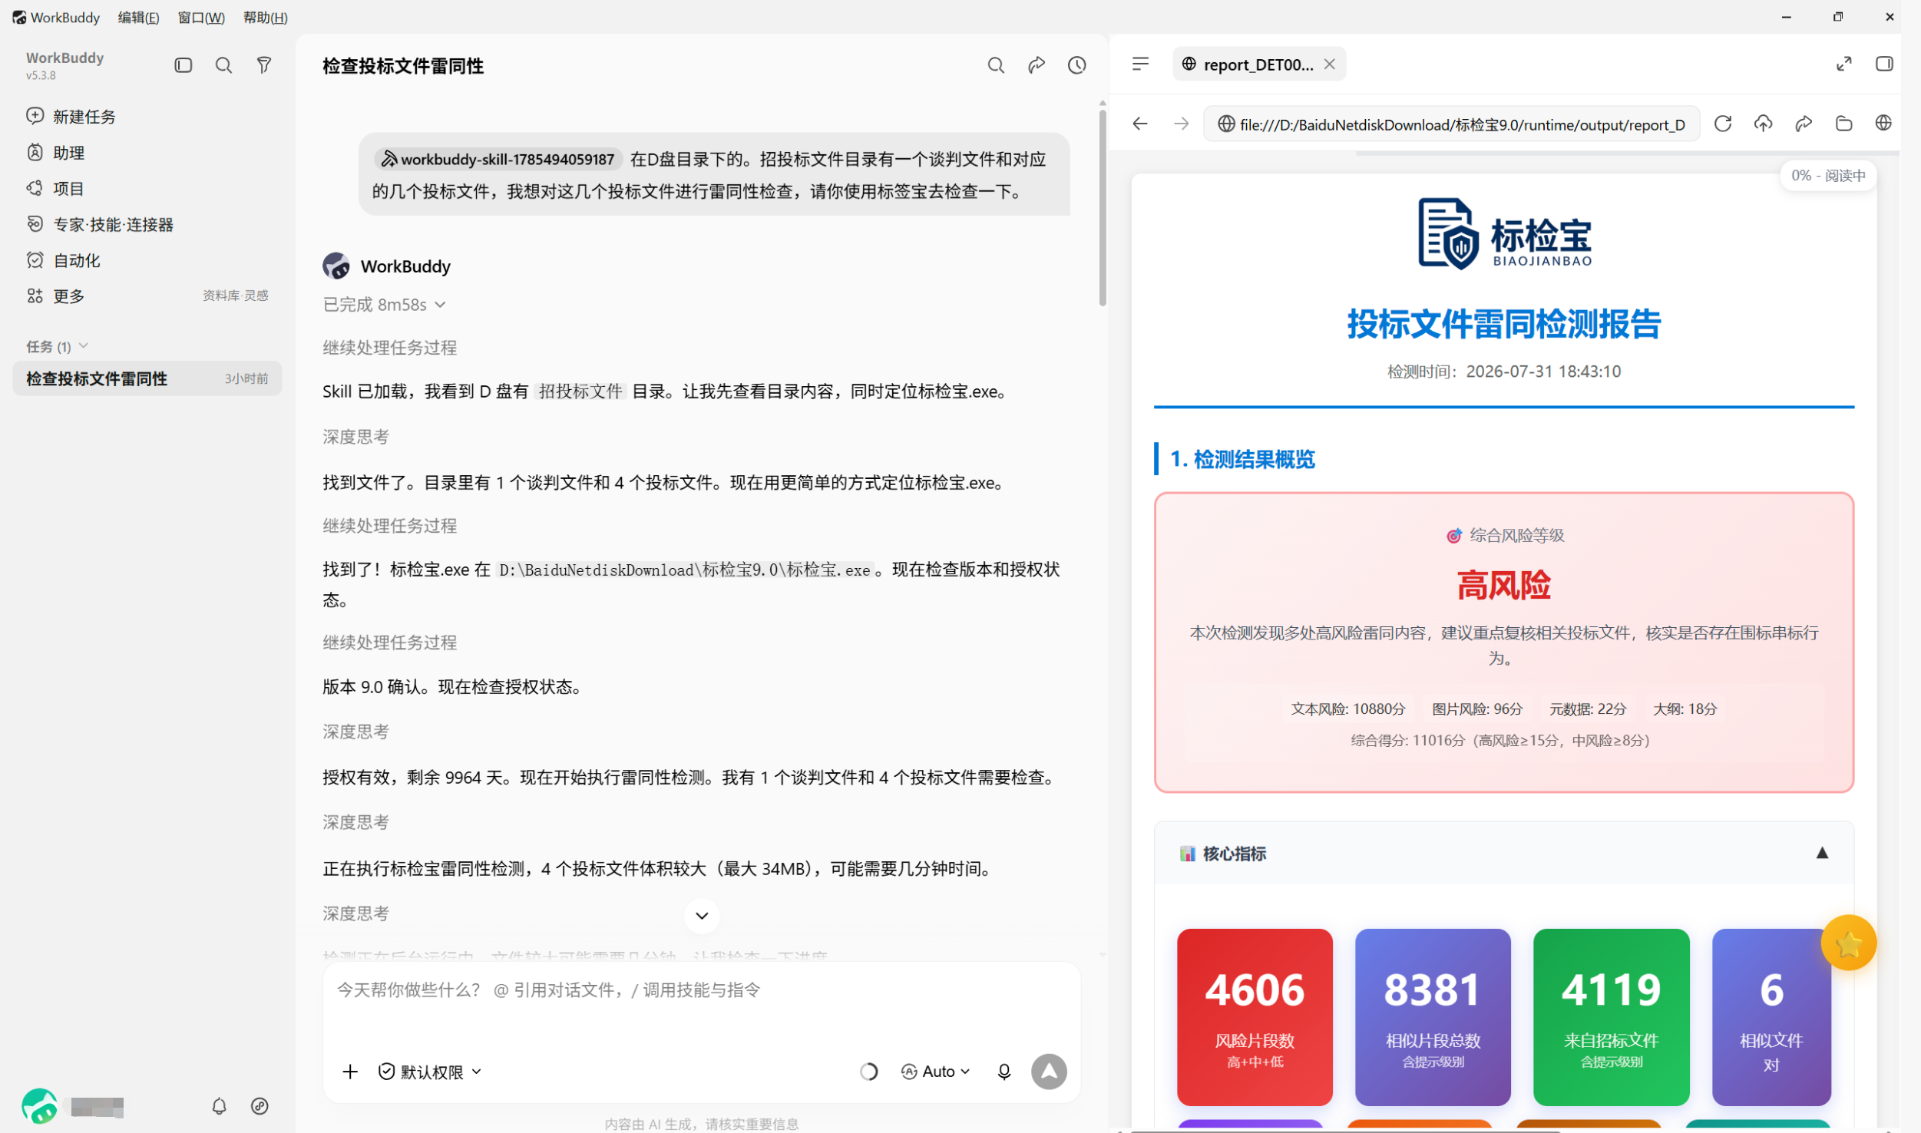Open containing folder from preview toolbar

pos(1843,124)
